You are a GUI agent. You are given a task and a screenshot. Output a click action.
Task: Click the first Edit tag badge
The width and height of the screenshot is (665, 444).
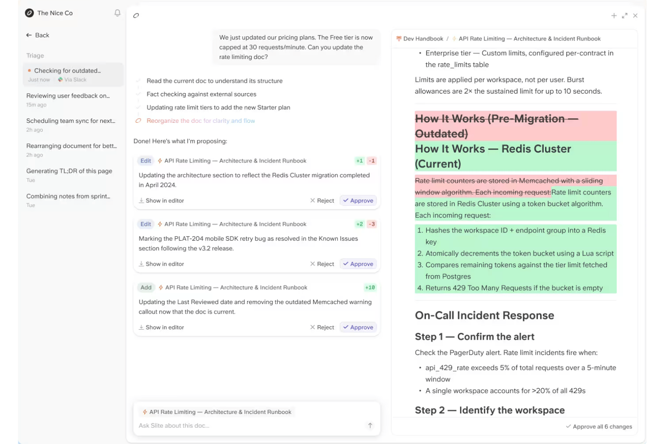coord(146,161)
